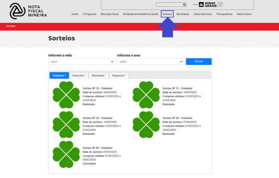279x178 pixels.
Task: Select the Estaduais tab
Action: (x=59, y=76)
